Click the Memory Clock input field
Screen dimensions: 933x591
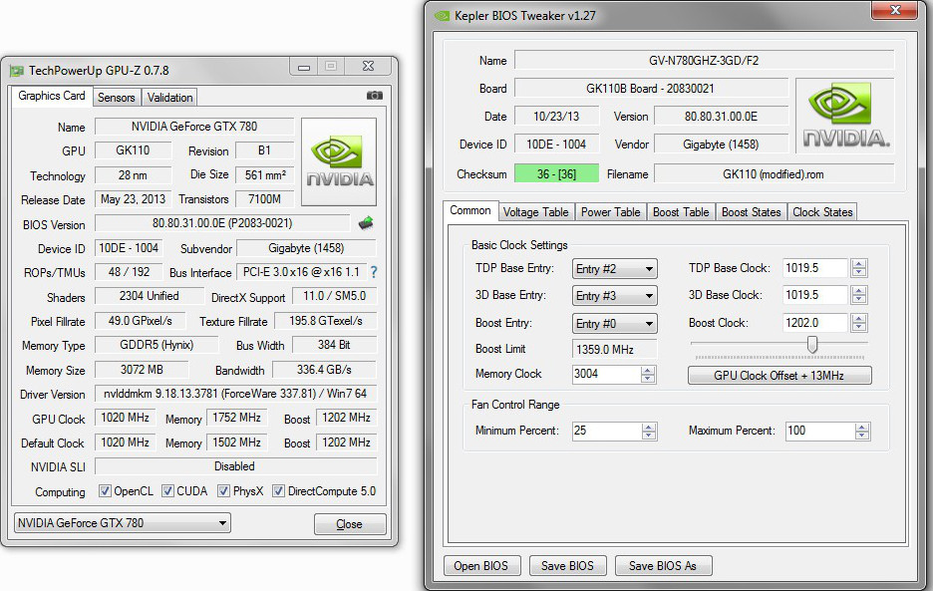[x=606, y=375]
